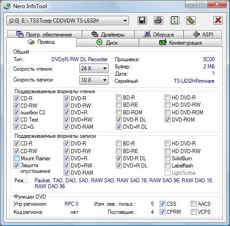
Task: Open the drive selection dropdown TSSTcorp
Action: tap(68, 21)
